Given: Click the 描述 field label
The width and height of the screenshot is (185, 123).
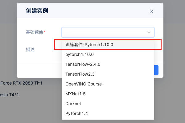Looking at the screenshot, I should point(30,50).
